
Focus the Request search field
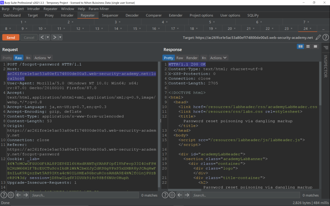[x=84, y=195]
